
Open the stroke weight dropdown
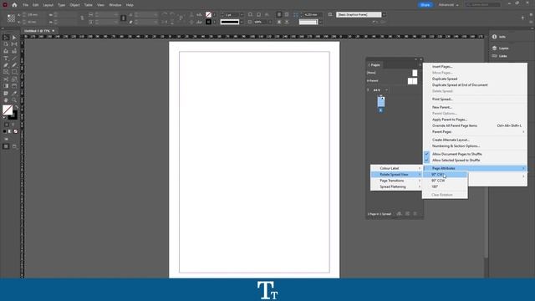click(242, 15)
